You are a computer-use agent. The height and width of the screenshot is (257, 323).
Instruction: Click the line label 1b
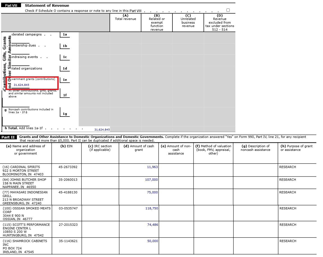point(65,46)
